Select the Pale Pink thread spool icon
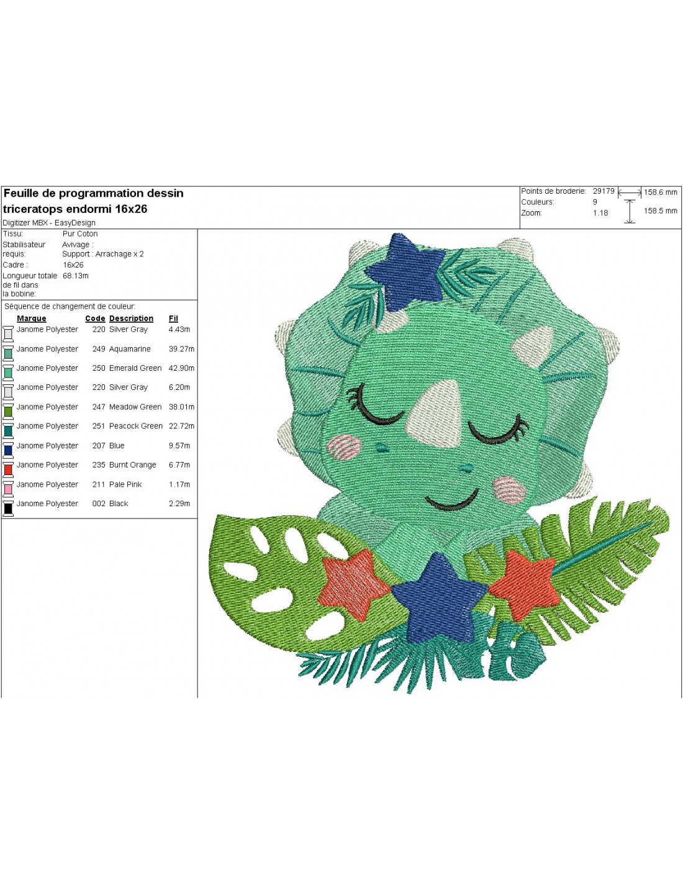Image resolution: width=683 pixels, height=883 pixels. click(x=8, y=489)
